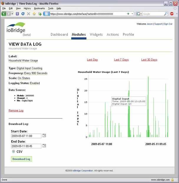
Task: Select the CSV radio button
Action: pos(14,151)
